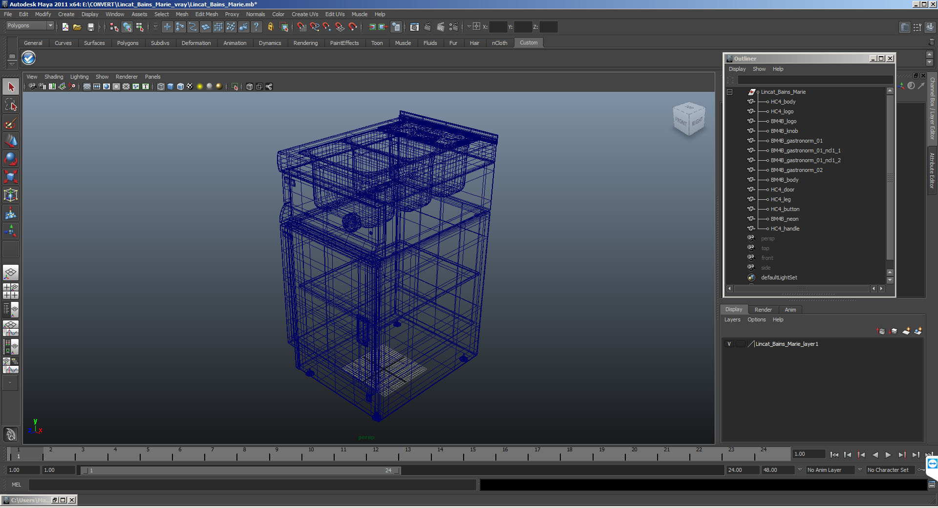Open the Create menu
938x508 pixels.
[x=66, y=14]
